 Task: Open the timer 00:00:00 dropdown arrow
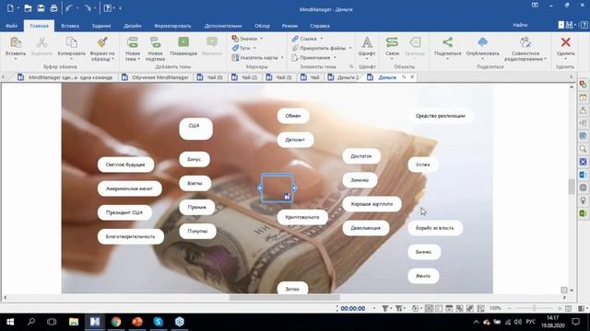click(374, 309)
